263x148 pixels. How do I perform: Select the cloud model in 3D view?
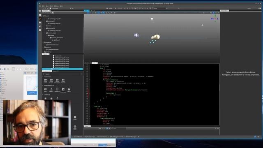[x=155, y=37]
